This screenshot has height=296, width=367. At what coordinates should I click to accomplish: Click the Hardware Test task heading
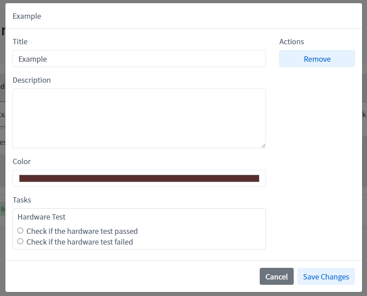[42, 217]
